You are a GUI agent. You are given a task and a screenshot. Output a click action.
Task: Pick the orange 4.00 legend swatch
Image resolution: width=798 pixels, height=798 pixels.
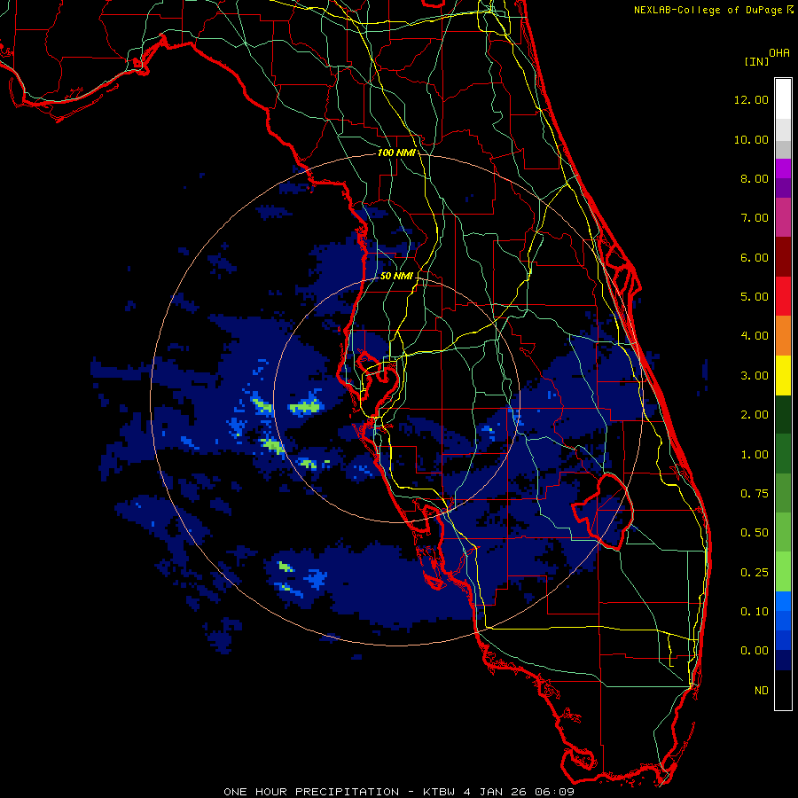pyautogui.click(x=783, y=336)
